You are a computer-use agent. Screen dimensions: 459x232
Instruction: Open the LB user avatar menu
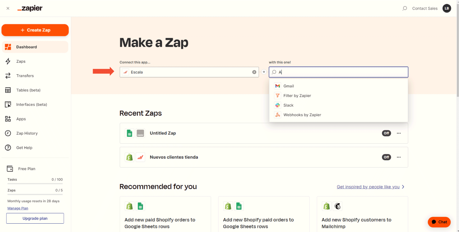447,8
